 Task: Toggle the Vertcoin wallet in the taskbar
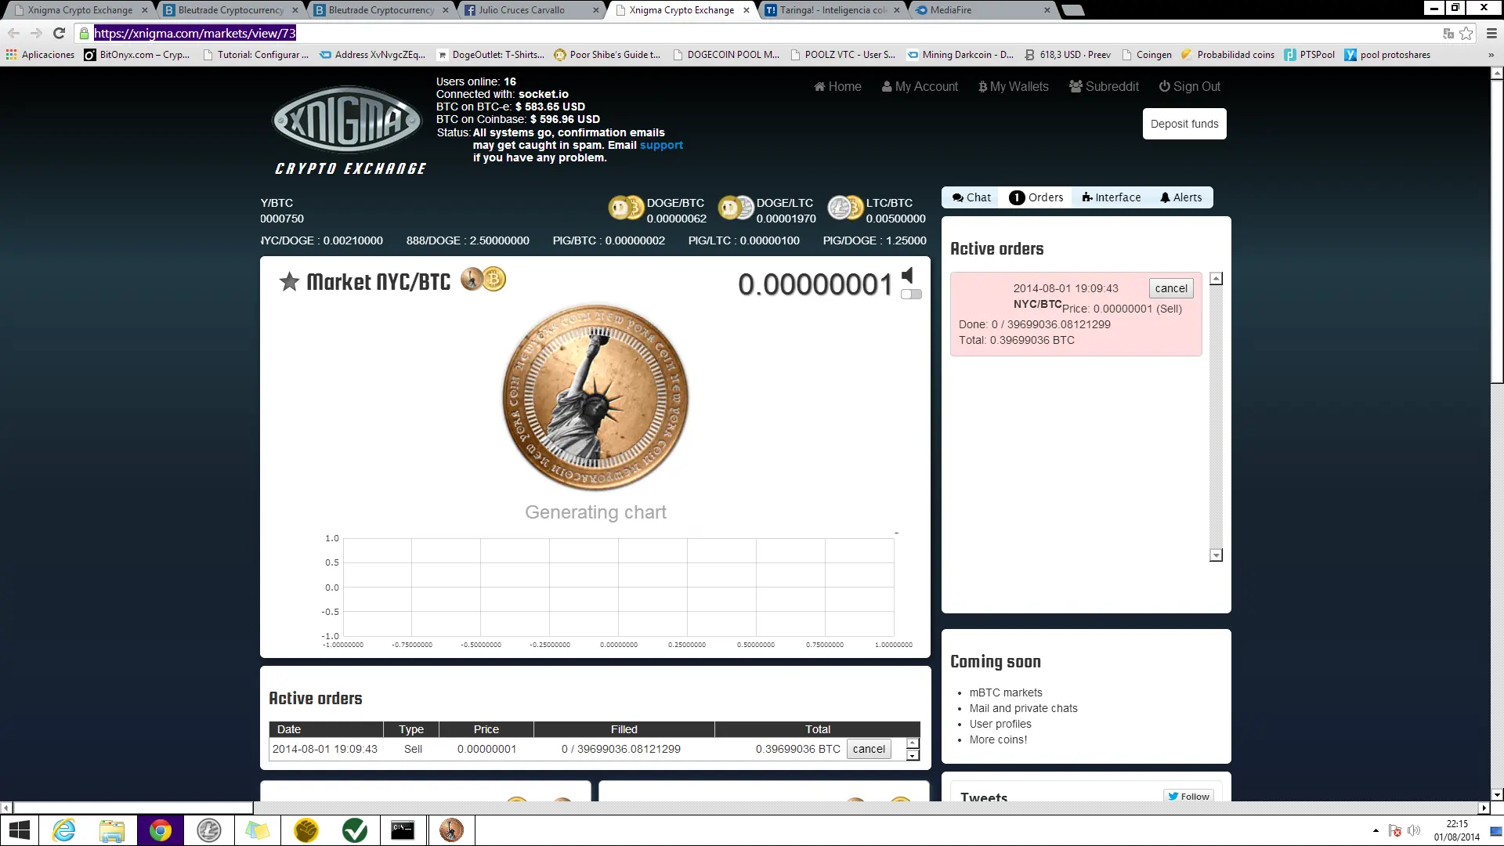355,830
